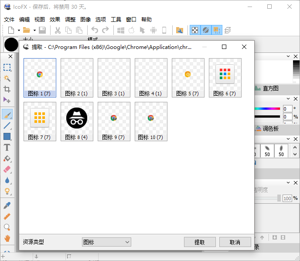This screenshot has width=300, height=261.
Task: Click the Open folder toolbar icon
Action: coord(27,30)
